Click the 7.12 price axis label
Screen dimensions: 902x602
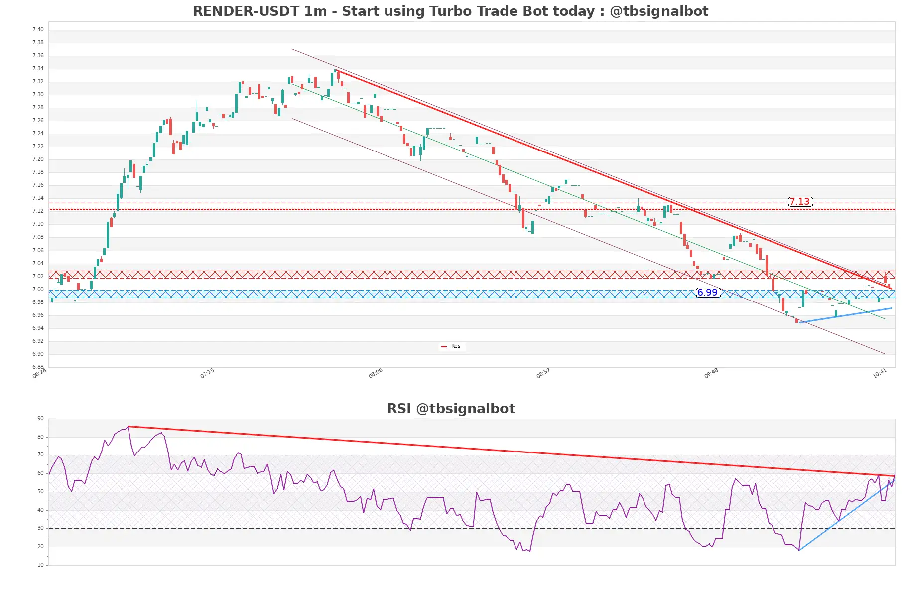coord(38,211)
